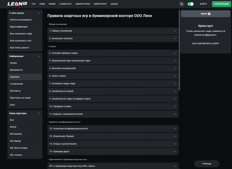This screenshot has width=232, height=169.
Task: Open АКЦИИ in the top navigation
Action: coord(114,4)
